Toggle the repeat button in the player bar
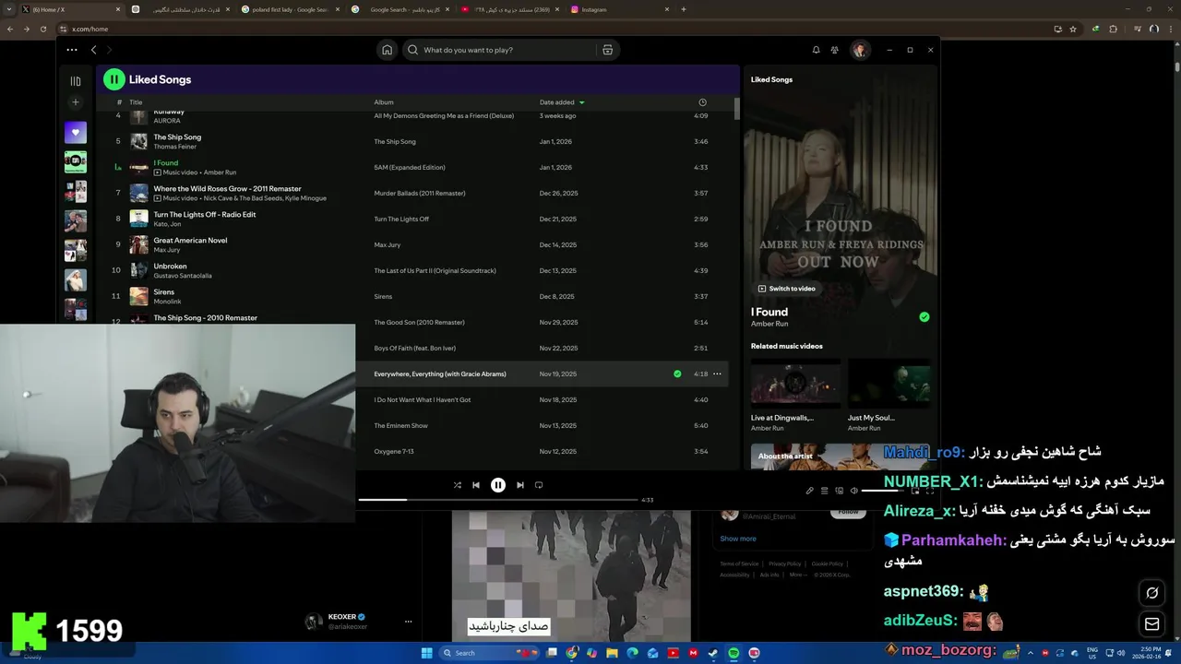 (539, 485)
